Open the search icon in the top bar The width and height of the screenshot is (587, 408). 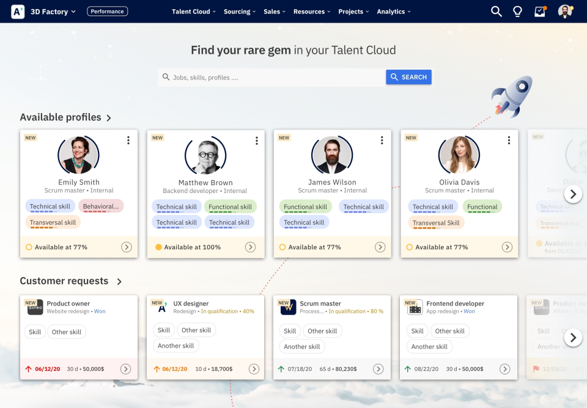point(496,11)
